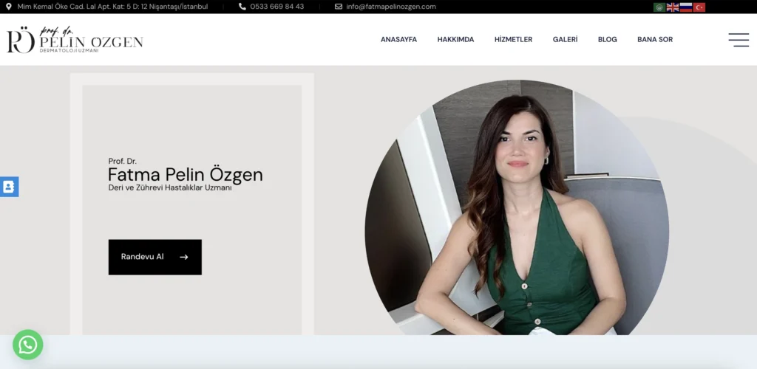Click the phone handset icon
The width and height of the screenshot is (757, 369).
(x=242, y=7)
